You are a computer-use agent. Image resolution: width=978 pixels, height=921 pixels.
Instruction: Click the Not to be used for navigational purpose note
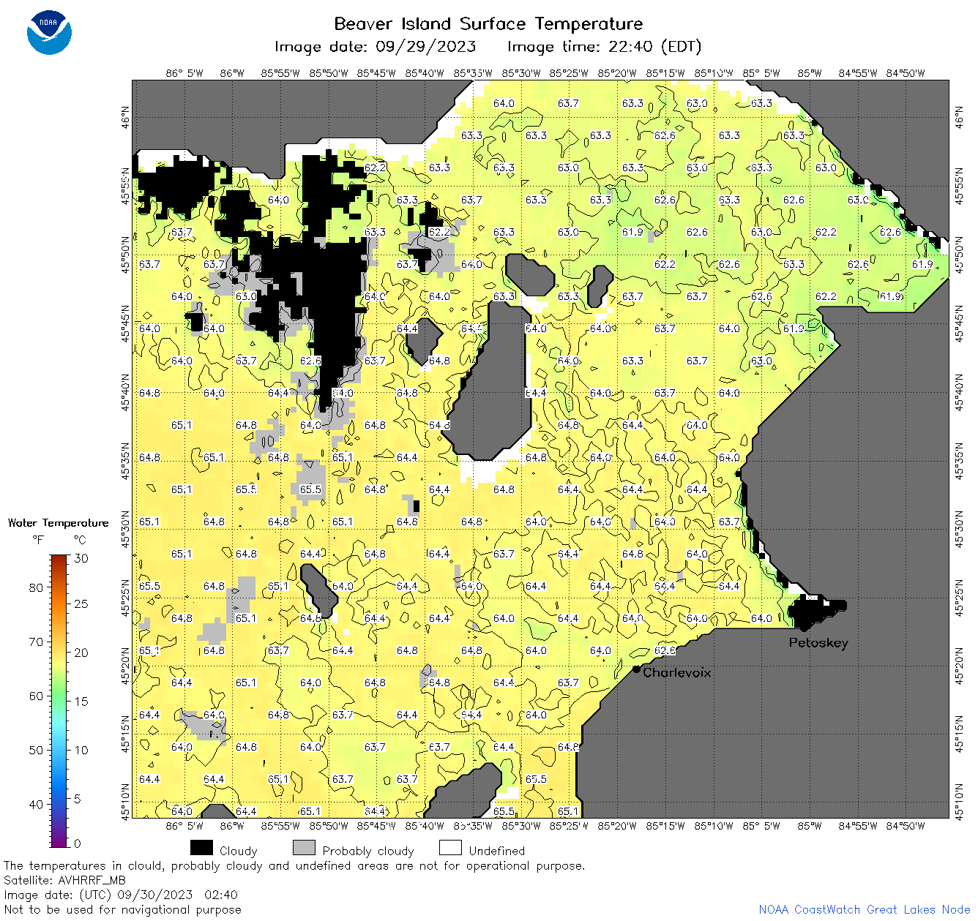click(122, 909)
